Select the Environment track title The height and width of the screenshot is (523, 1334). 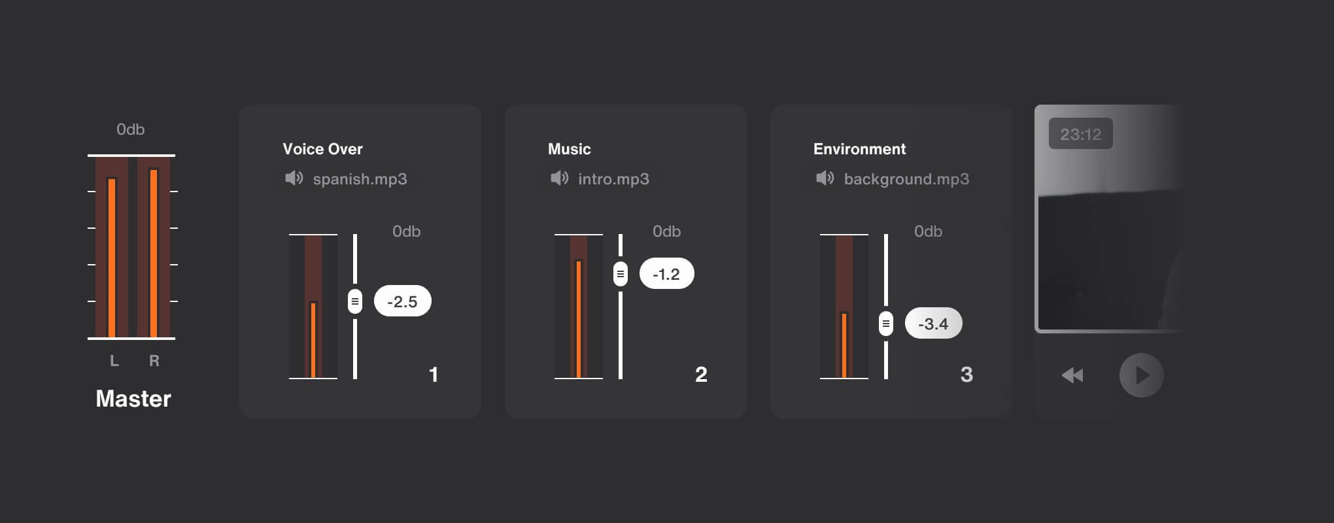(859, 149)
